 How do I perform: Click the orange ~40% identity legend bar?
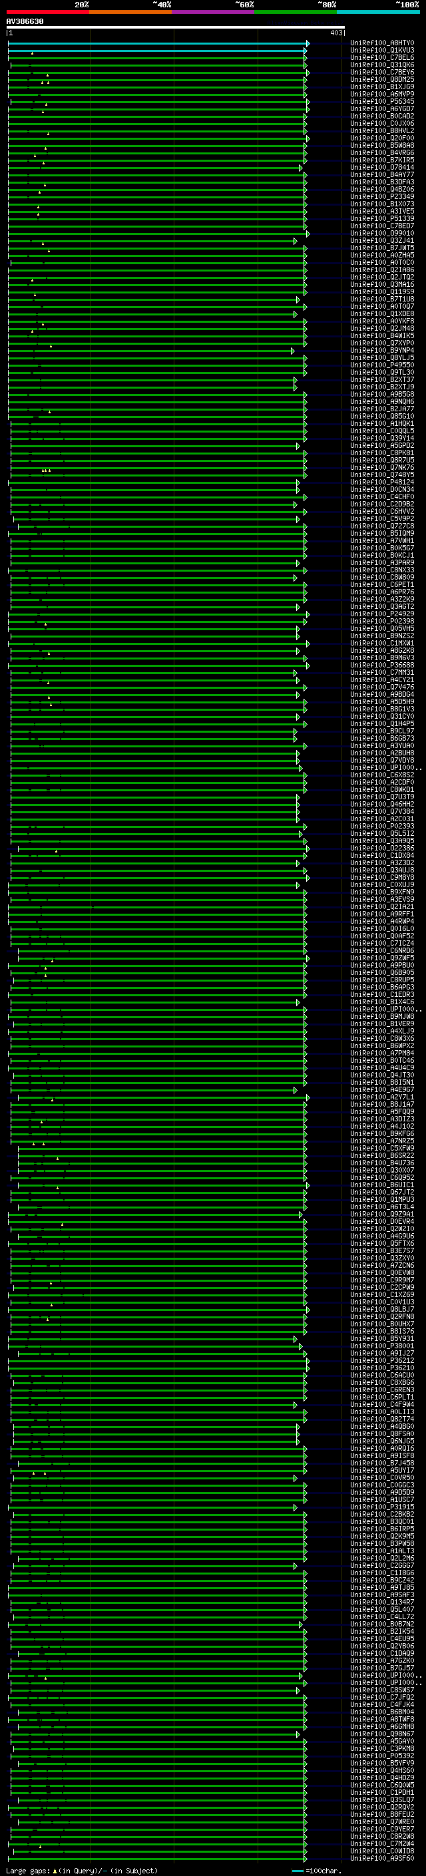tap(130, 12)
